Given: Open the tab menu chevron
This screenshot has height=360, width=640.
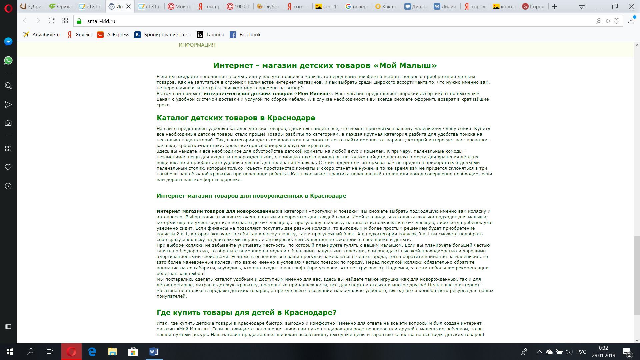Looking at the screenshot, I should click(x=582, y=6).
